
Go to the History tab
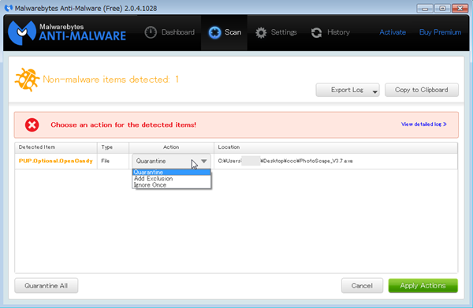(x=330, y=32)
